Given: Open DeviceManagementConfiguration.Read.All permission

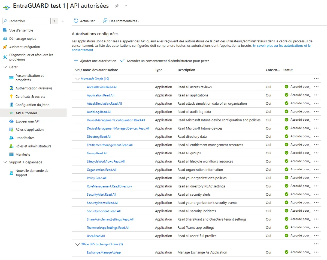Looking at the screenshot, I should click(116, 120).
